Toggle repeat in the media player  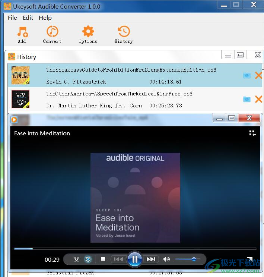[88, 259]
